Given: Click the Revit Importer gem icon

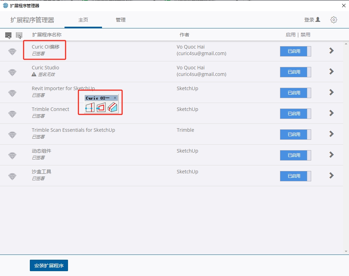Looking at the screenshot, I should (x=12, y=93).
